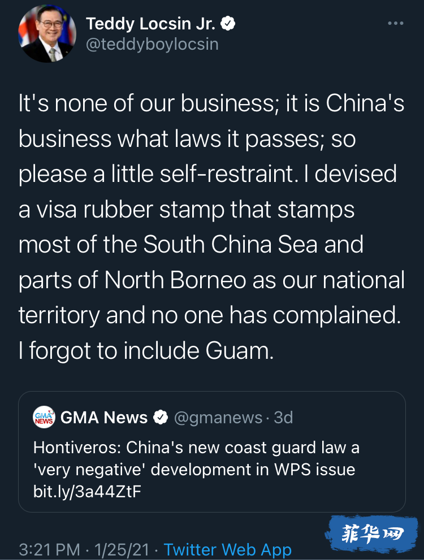Open the three-dot more options menu
Viewport: 424px width, 560px height.
coord(395,23)
